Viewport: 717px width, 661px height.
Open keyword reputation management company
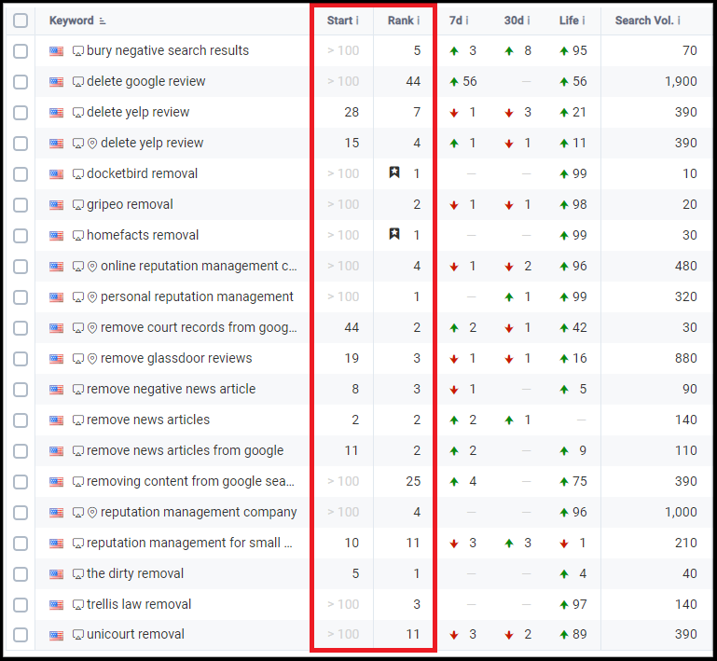click(x=199, y=513)
